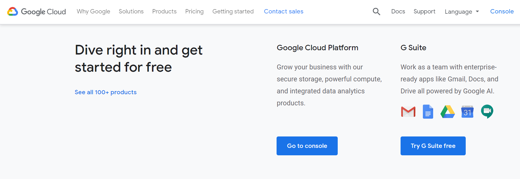Viewport: 520px width, 179px height.
Task: Go to the Console link in header
Action: pos(502,11)
